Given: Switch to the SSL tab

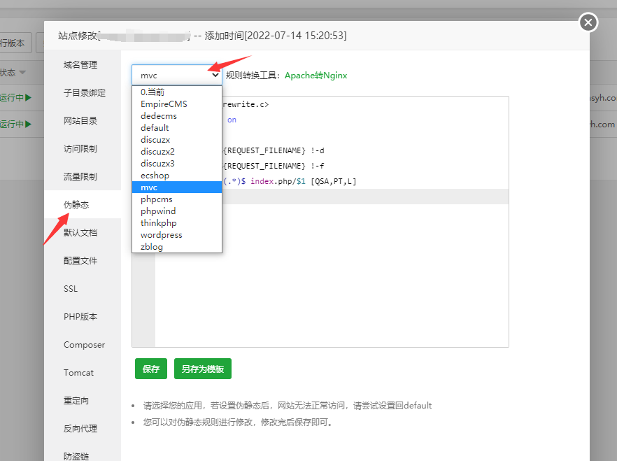Looking at the screenshot, I should pyautogui.click(x=71, y=289).
